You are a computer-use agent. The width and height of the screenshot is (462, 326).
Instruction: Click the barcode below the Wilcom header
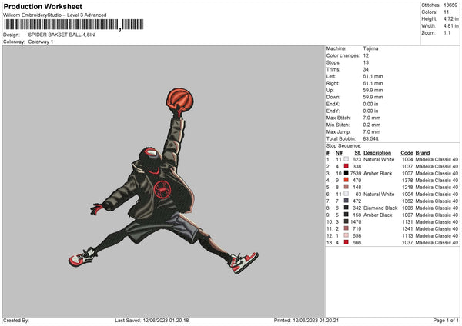73,25
